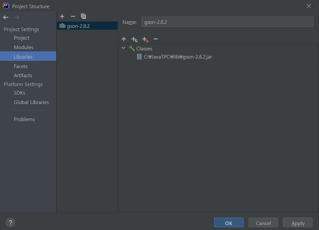Add excluded root via red-folder plus
Image resolution: width=319 pixels, height=230 pixels.
tap(145, 39)
